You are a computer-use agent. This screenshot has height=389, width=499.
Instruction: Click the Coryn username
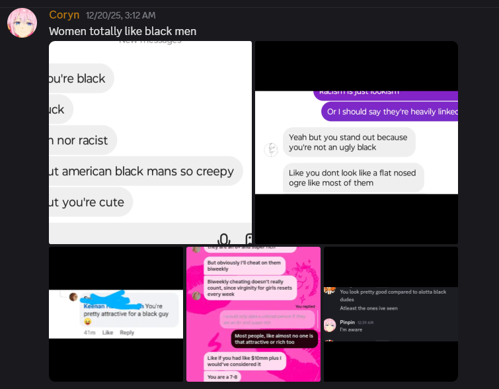pyautogui.click(x=64, y=15)
